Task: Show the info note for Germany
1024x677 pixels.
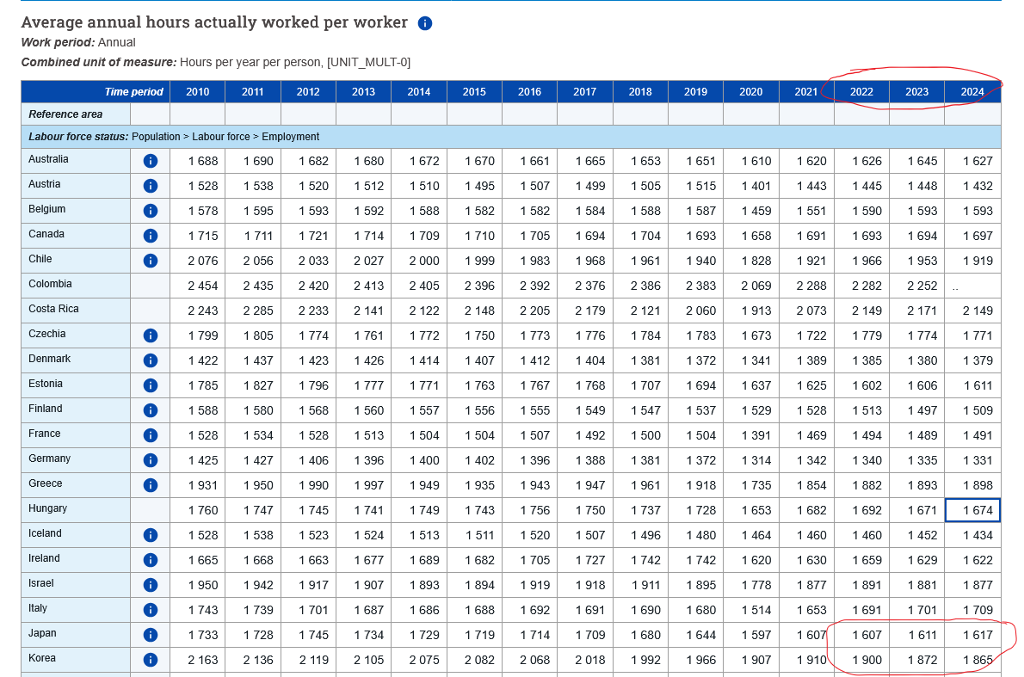Action: (151, 460)
